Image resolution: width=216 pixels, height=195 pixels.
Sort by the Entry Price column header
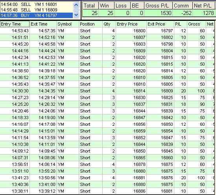(131, 24)
